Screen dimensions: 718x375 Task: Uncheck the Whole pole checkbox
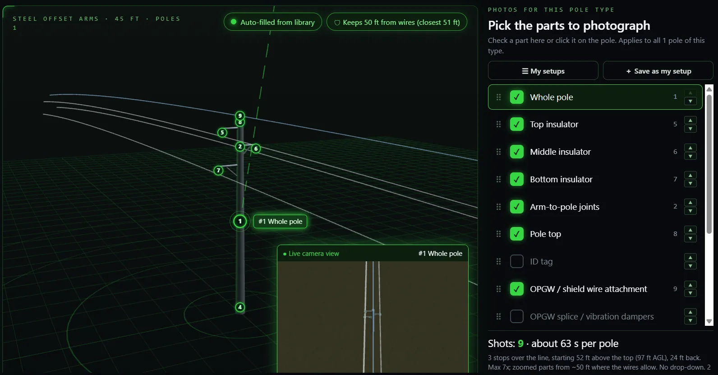tap(517, 97)
